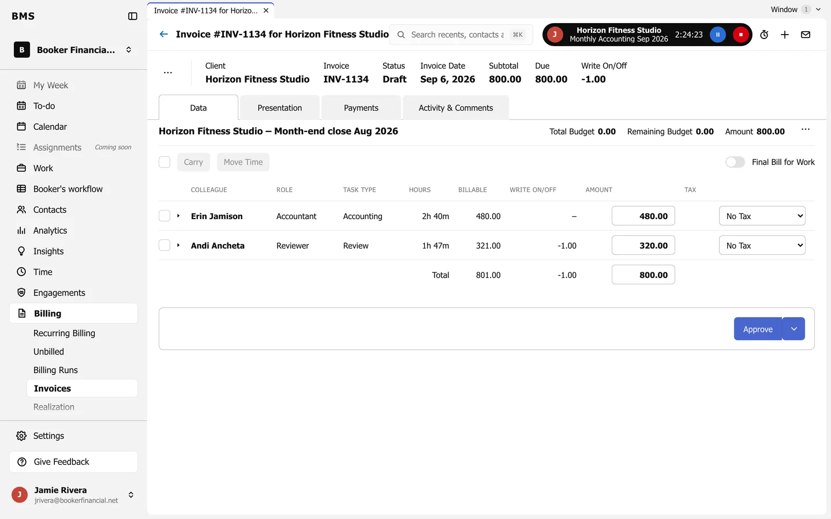Click the Carry button
Image resolution: width=831 pixels, height=519 pixels.
click(x=193, y=162)
